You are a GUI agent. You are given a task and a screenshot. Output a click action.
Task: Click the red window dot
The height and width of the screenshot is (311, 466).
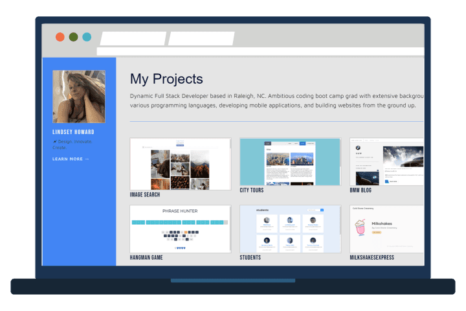point(60,37)
